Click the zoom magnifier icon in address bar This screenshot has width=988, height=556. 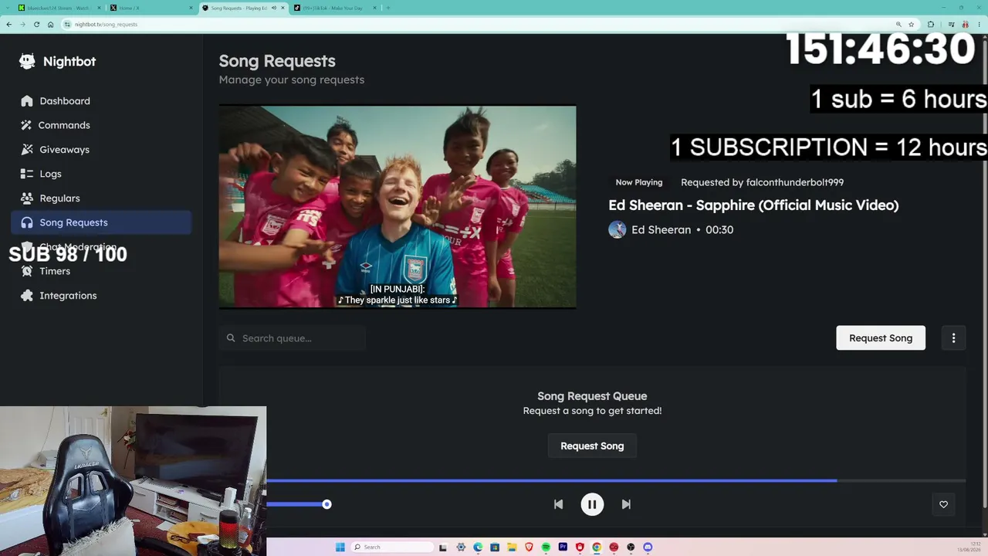898,24
